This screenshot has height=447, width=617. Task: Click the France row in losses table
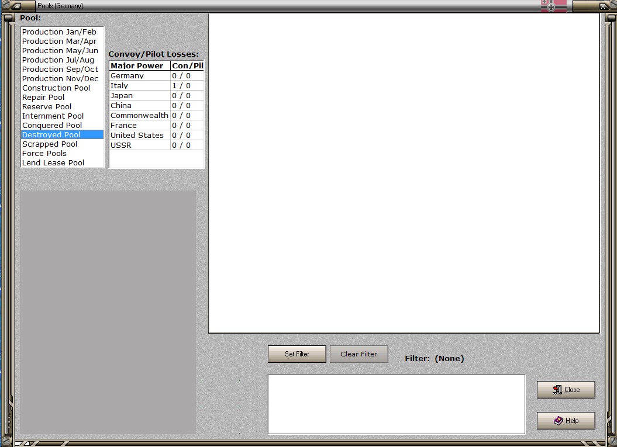click(x=157, y=126)
